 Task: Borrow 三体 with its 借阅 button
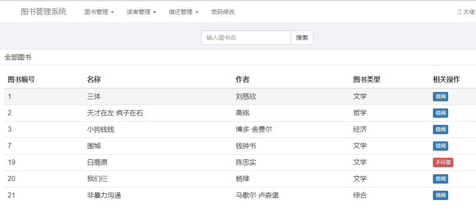[x=440, y=97]
